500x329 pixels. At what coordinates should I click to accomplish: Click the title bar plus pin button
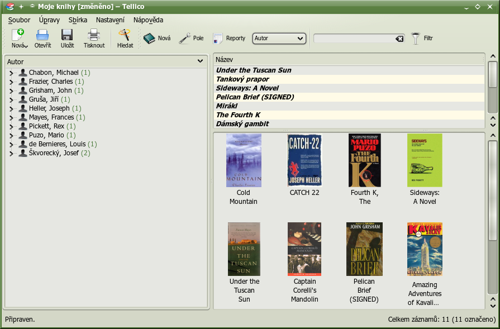[x=21, y=7]
